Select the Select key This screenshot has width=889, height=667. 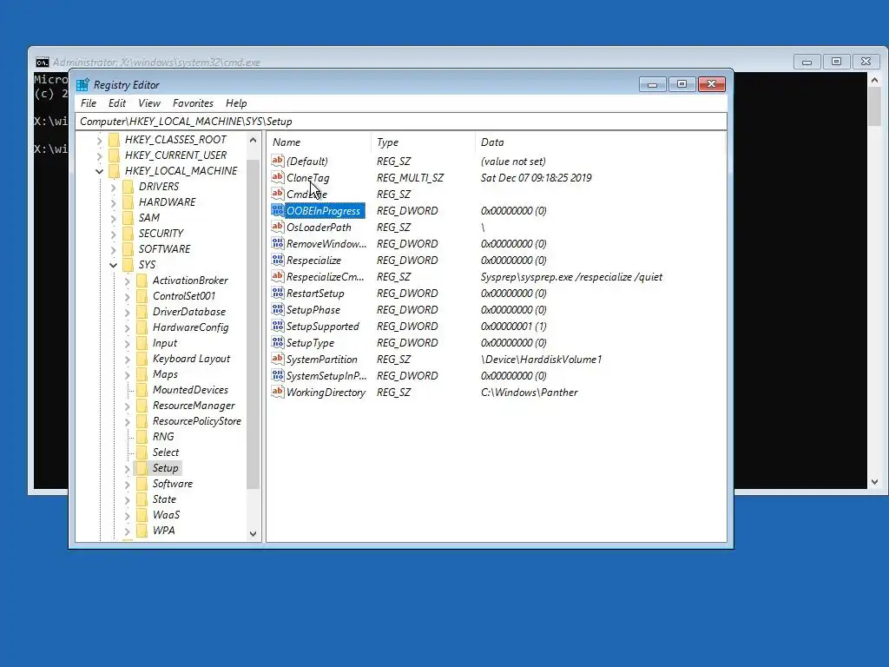[x=166, y=452]
